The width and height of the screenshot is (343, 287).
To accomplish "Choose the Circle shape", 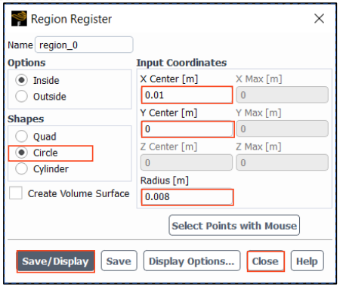I will point(21,153).
